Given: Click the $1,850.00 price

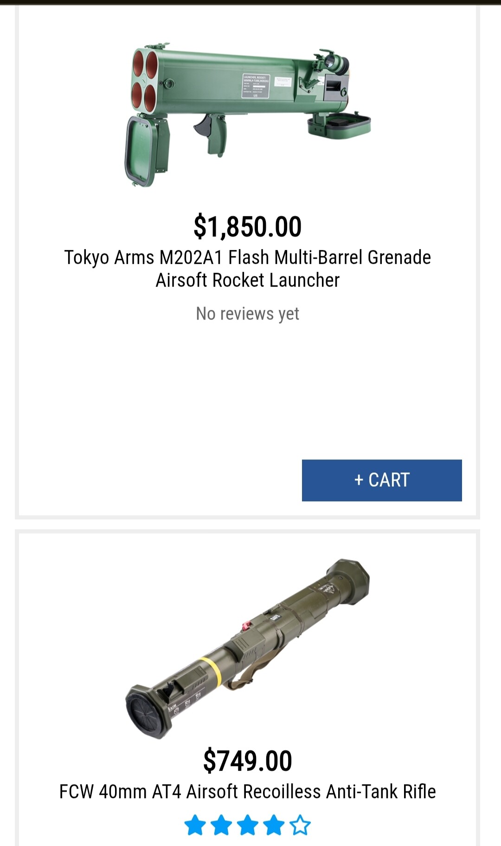Looking at the screenshot, I should (247, 227).
